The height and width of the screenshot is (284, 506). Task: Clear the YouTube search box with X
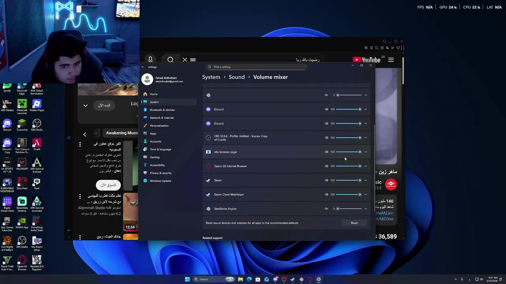point(185,60)
